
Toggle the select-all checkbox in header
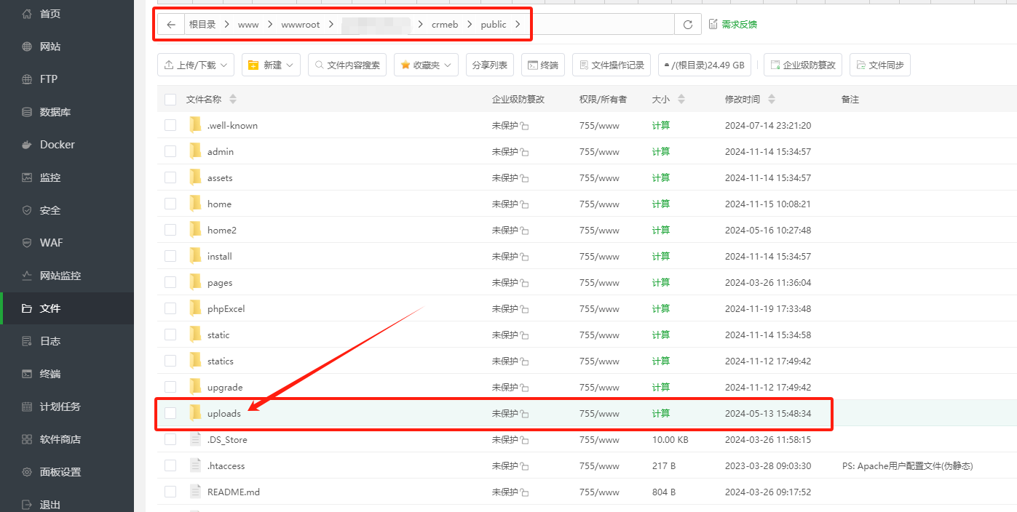(170, 100)
